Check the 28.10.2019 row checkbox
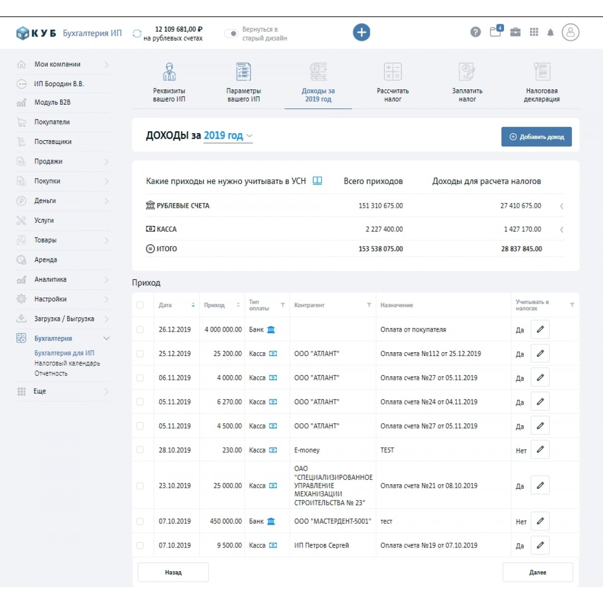This screenshot has width=603, height=603. point(140,450)
